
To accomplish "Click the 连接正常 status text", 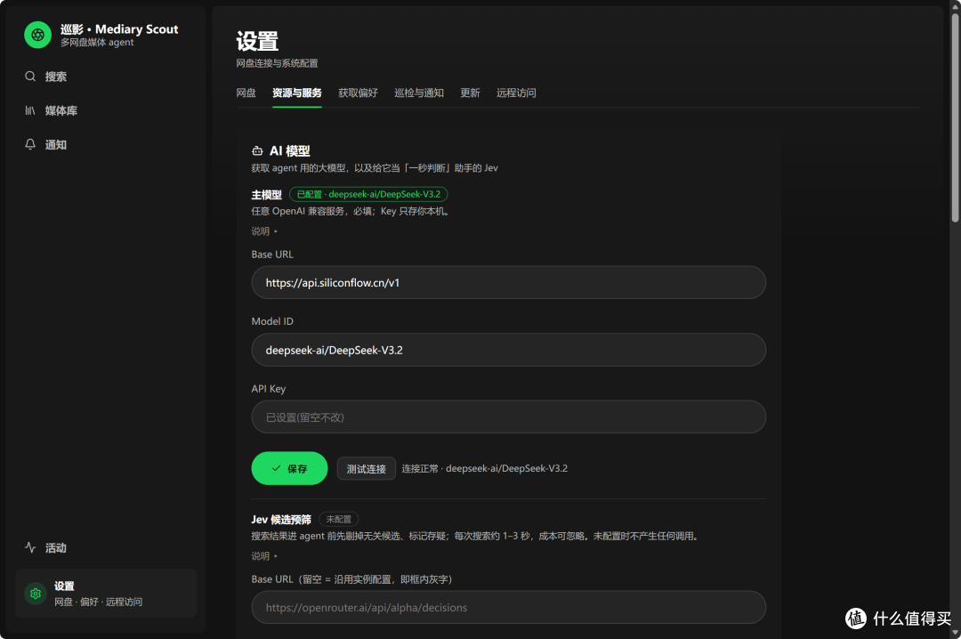I will (484, 468).
